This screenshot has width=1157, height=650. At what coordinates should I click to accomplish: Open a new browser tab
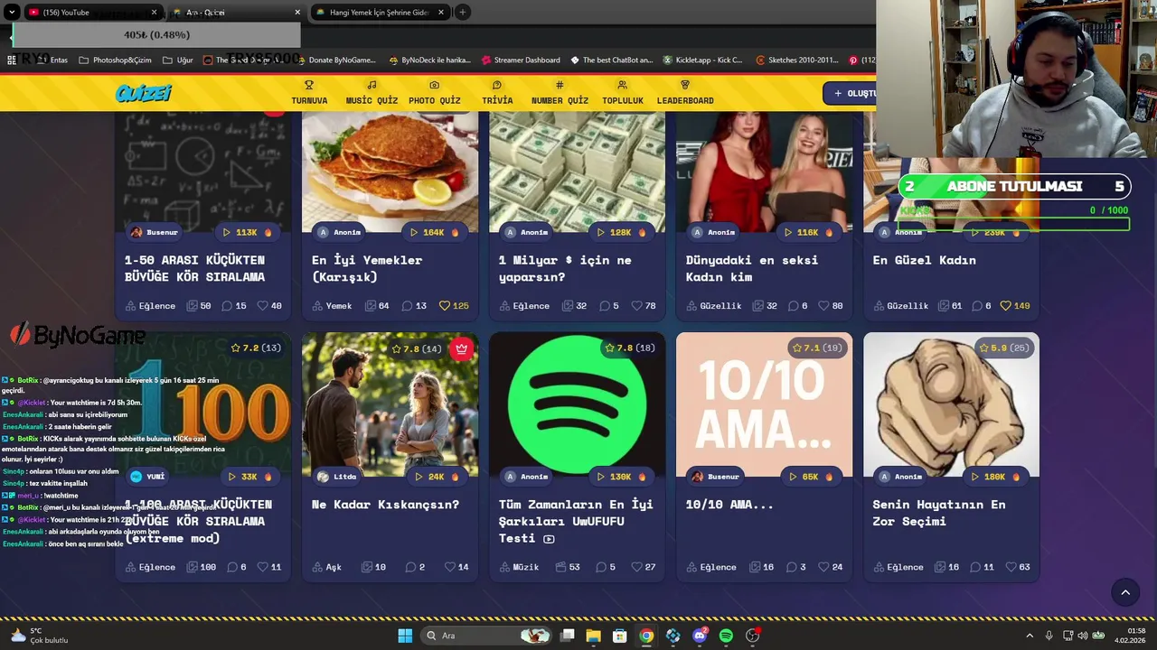pyautogui.click(x=462, y=12)
